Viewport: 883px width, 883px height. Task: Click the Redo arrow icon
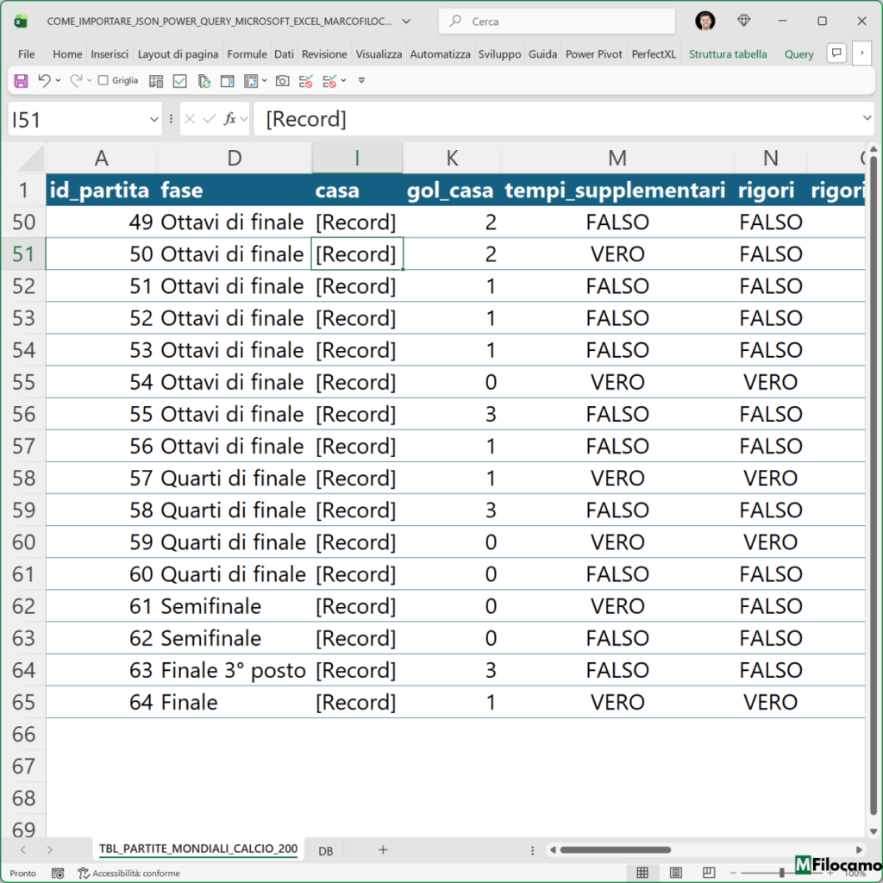tap(76, 80)
